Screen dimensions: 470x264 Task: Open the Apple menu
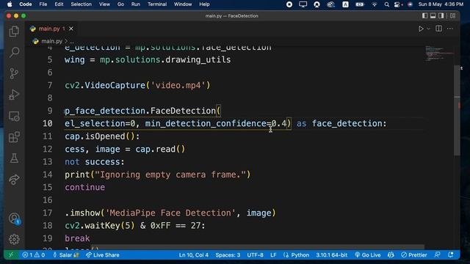tap(10, 4)
